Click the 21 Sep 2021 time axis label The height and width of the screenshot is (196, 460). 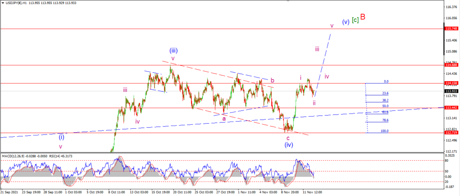pos(9,192)
